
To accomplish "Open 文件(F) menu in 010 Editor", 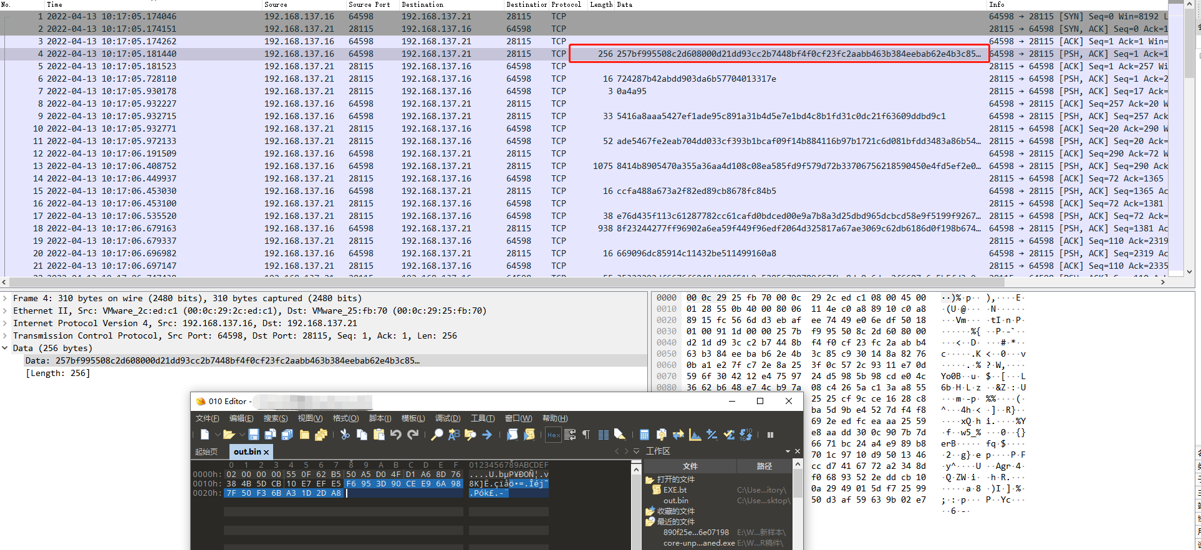I will pos(207,418).
